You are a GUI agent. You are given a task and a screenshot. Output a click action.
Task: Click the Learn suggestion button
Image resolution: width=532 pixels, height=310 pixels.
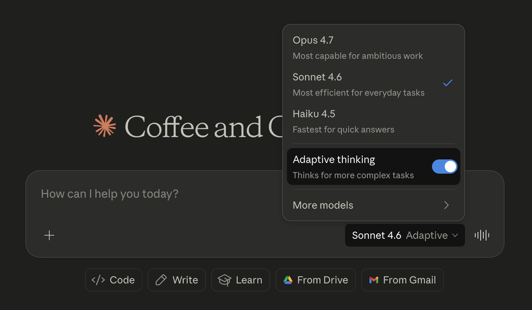[x=240, y=280]
